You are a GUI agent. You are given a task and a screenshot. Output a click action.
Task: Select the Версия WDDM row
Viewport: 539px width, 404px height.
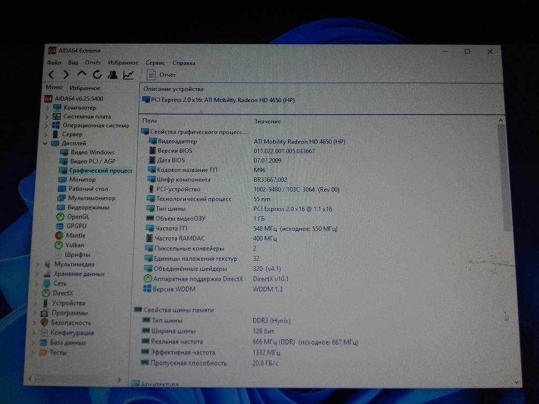(x=213, y=289)
